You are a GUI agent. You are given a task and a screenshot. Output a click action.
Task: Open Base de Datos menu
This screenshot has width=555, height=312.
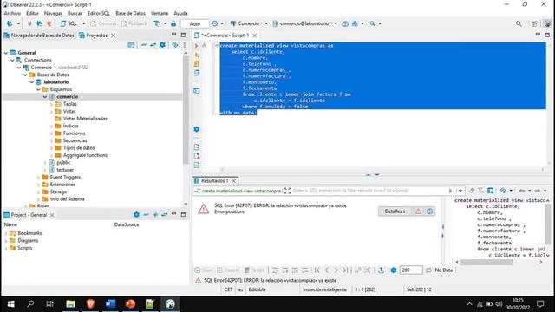(x=131, y=13)
